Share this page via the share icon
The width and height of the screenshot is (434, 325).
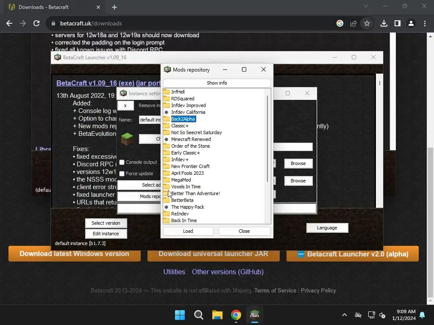(353, 24)
